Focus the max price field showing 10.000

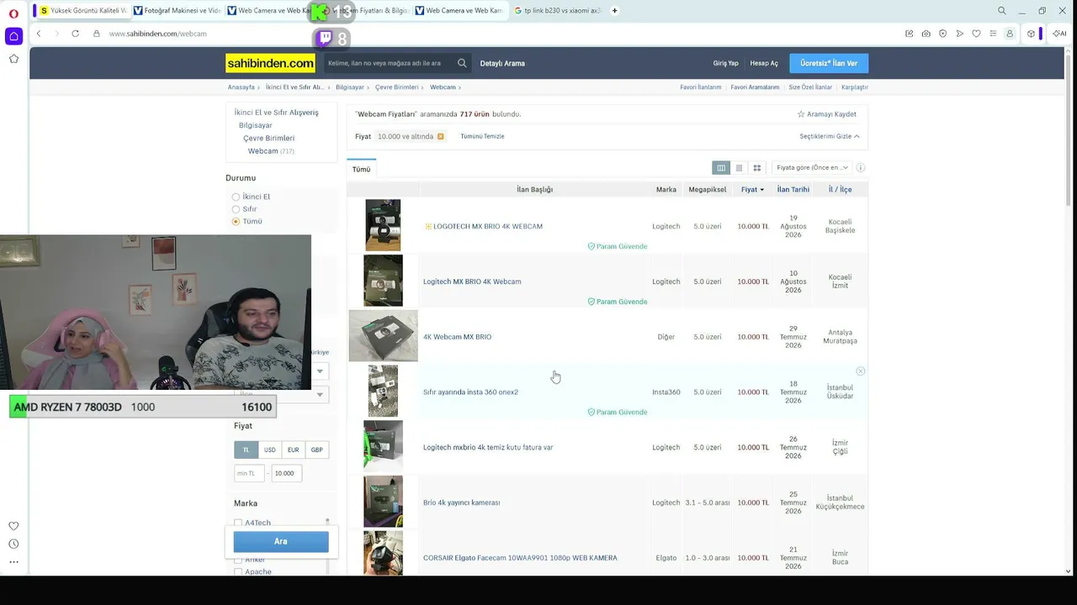tap(287, 473)
